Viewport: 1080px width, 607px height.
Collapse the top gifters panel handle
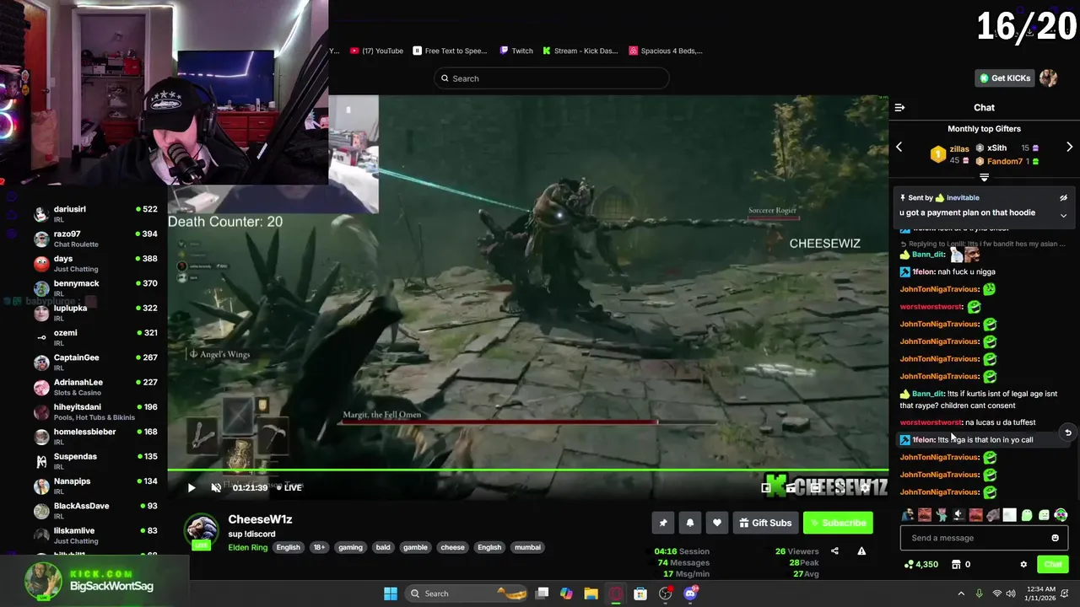point(984,177)
